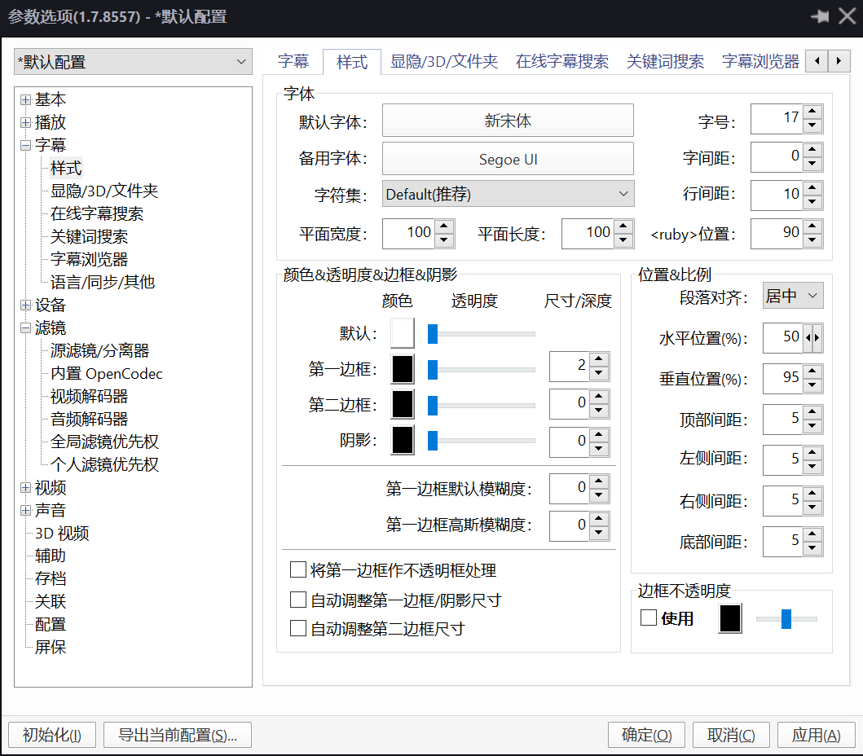Decrease 第一边框高斯模糊度 with down arrow
This screenshot has height=756, width=863.
599,533
